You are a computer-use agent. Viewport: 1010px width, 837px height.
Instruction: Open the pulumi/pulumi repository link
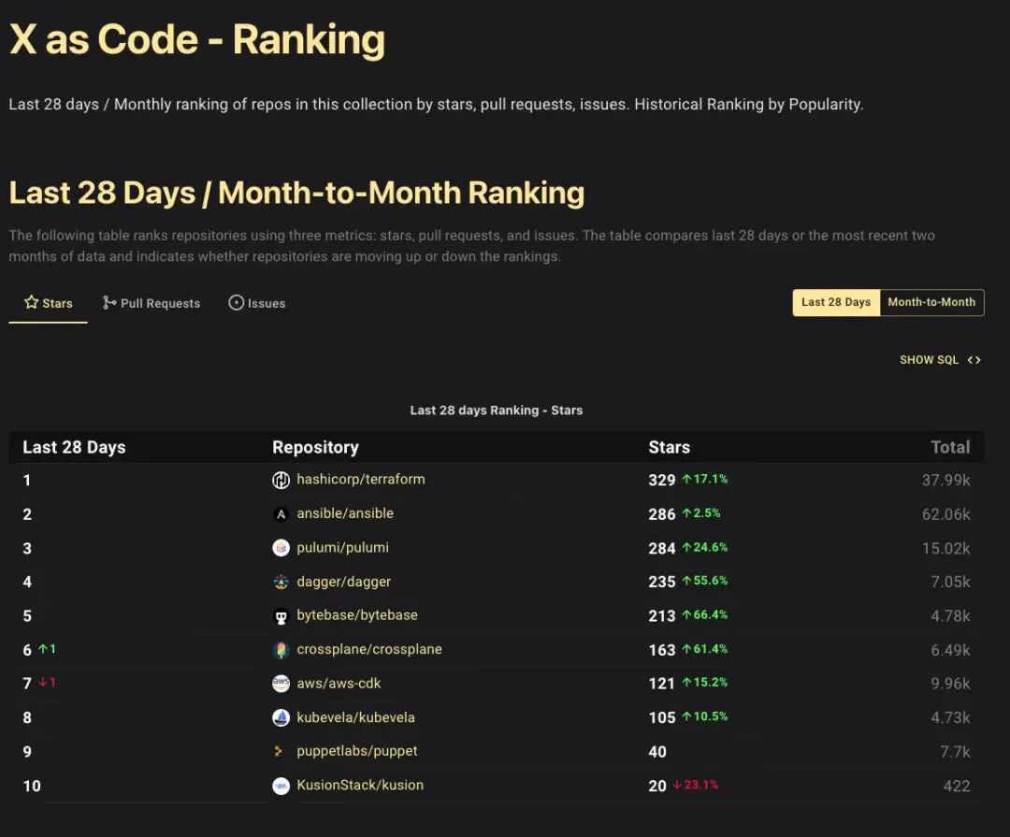[342, 548]
